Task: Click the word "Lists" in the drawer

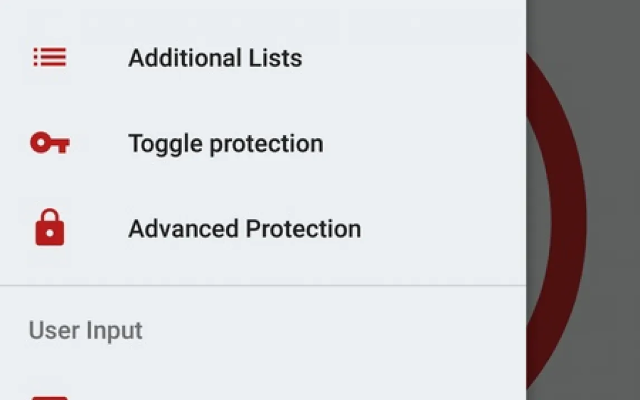Action: click(276, 58)
